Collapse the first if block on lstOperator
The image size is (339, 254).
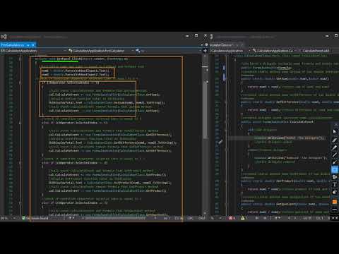tap(20, 83)
